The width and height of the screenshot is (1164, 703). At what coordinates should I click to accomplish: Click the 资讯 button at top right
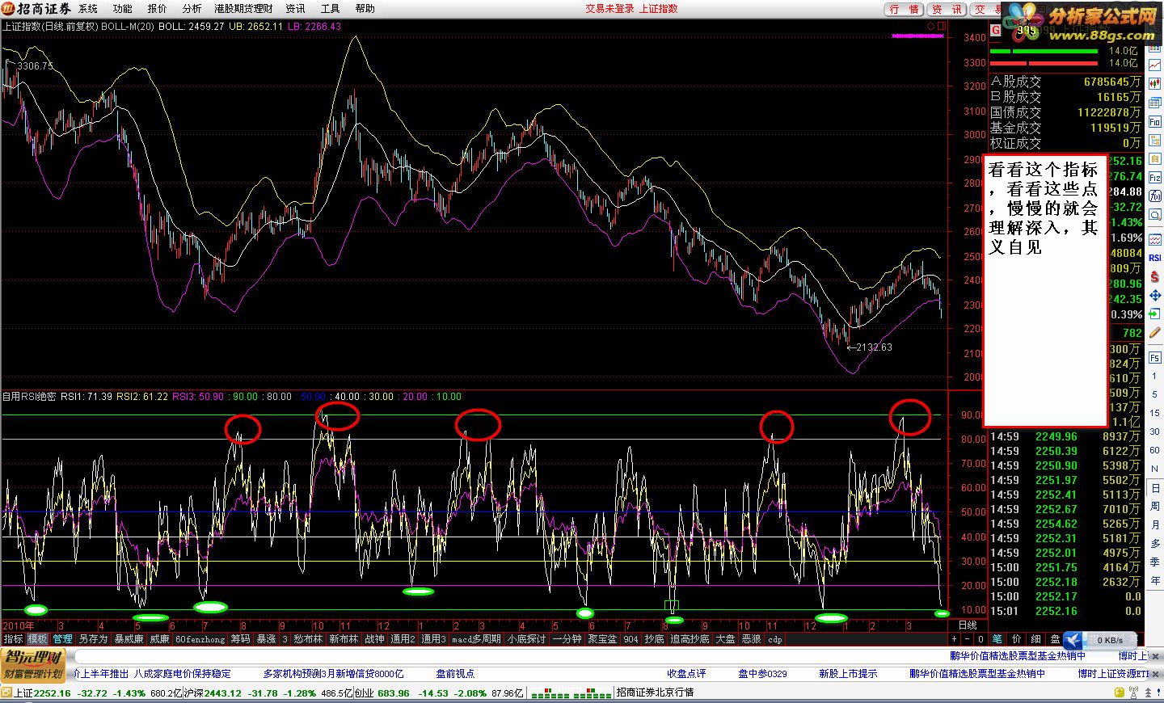pyautogui.click(x=947, y=9)
